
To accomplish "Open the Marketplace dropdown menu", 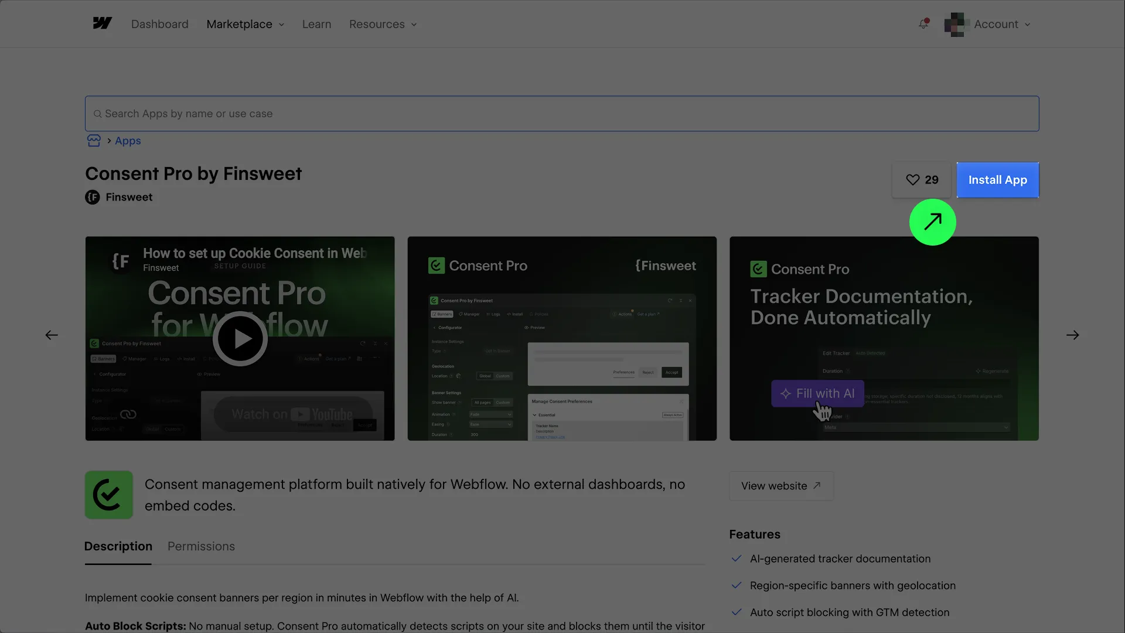I will pos(245,24).
